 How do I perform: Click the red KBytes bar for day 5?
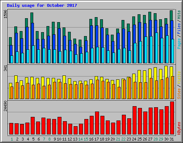click(x=33, y=126)
